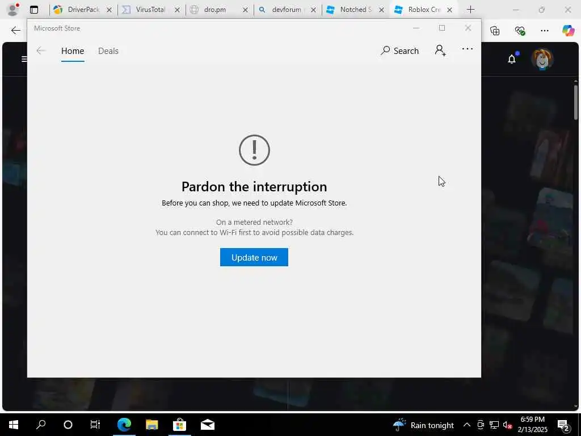Open Edge Browser essentials heart icon

[520, 31]
